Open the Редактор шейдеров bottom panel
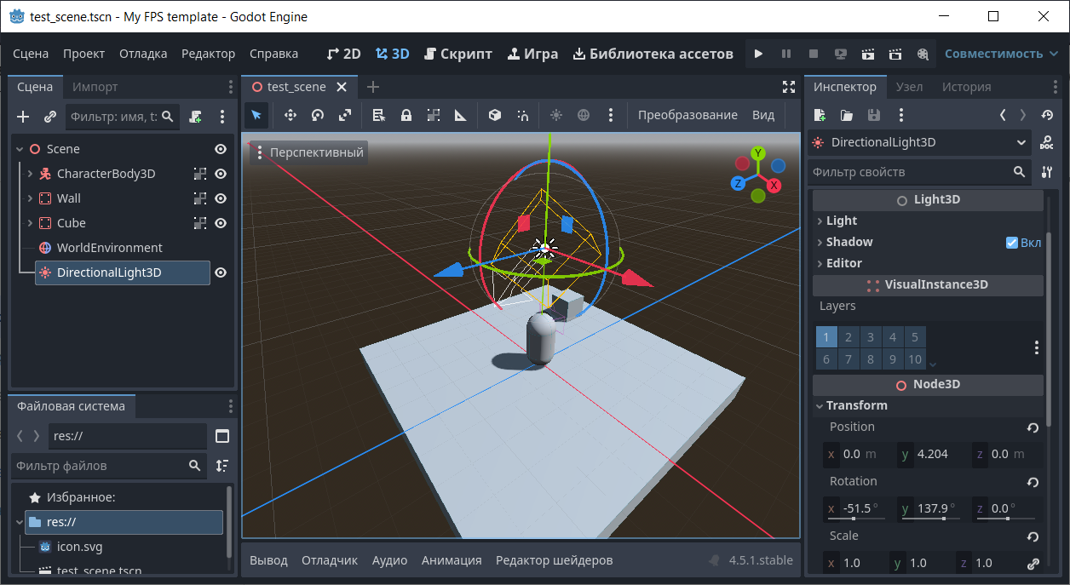 (x=554, y=560)
